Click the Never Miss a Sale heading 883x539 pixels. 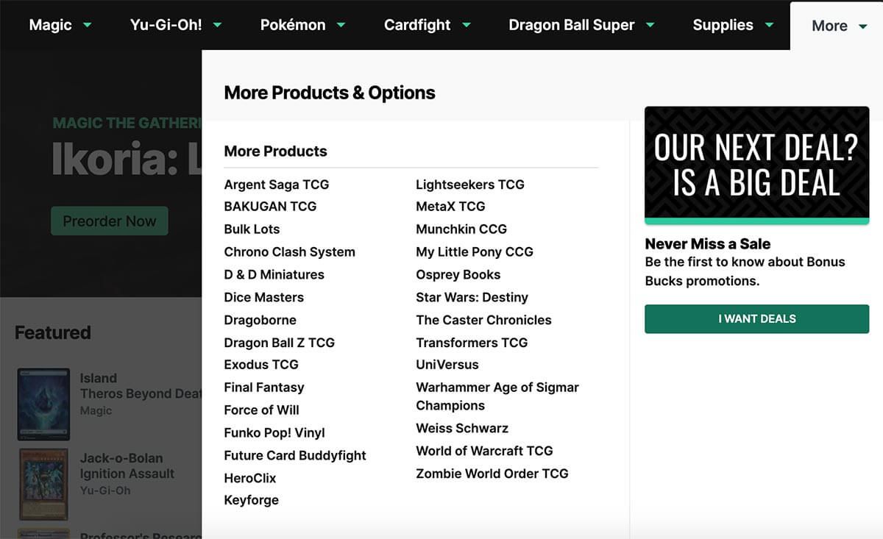click(x=708, y=244)
